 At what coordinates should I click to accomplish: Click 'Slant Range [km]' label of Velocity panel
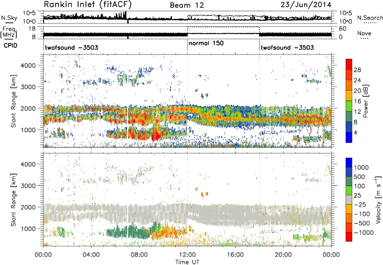click(13, 200)
